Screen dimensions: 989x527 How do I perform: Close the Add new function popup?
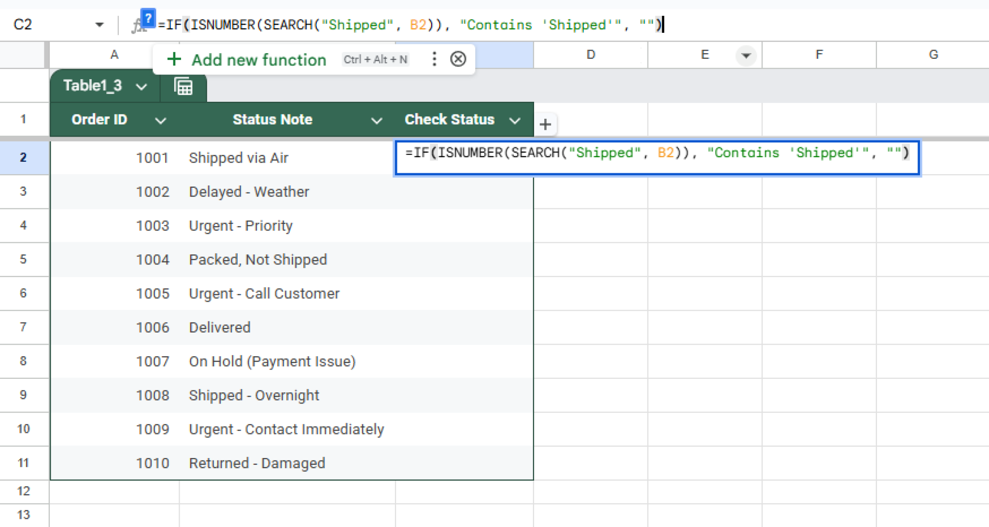(458, 59)
